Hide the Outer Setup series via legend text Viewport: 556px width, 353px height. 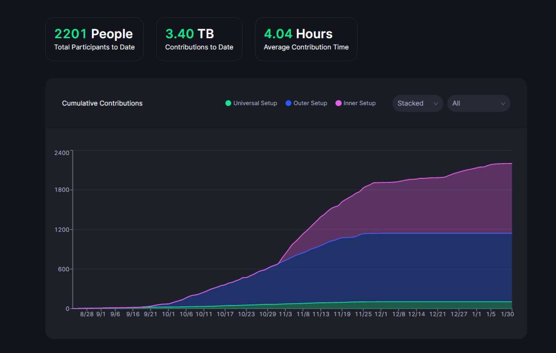coord(310,103)
